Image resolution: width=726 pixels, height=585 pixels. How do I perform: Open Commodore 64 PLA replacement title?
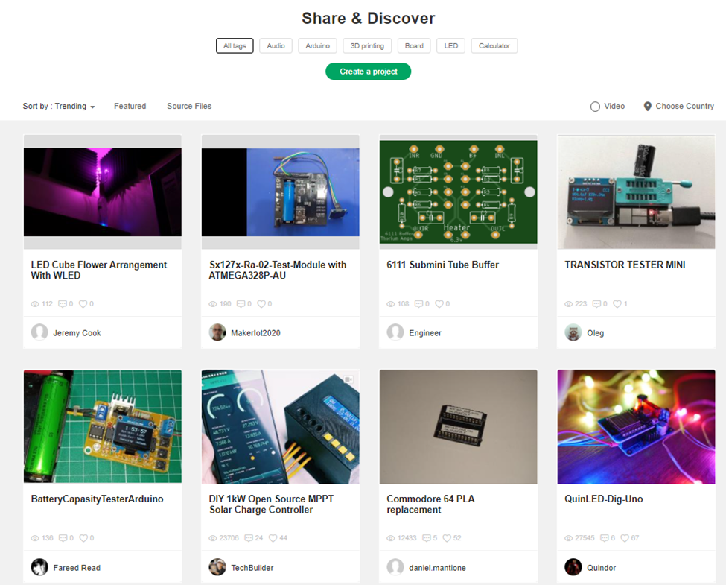[x=430, y=505]
